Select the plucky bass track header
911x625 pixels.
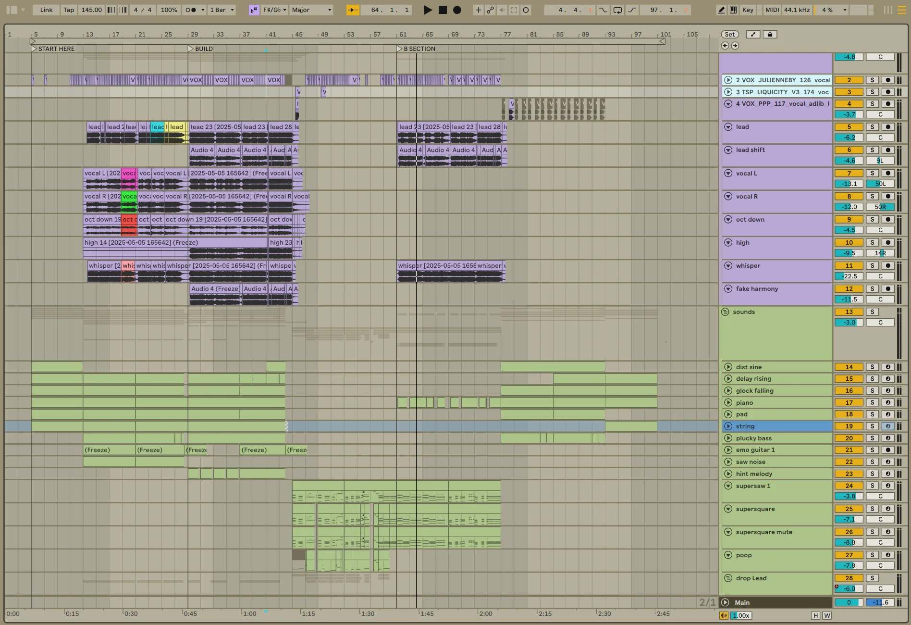pos(777,438)
